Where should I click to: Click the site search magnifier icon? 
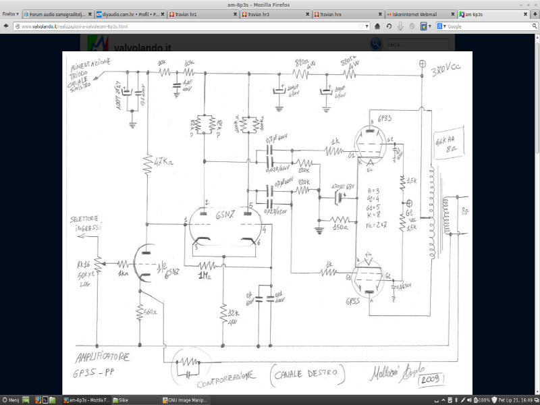(x=375, y=43)
